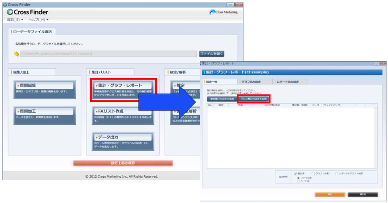Launch 集計・グラフ・レポート module
This screenshot has height=203, width=388.
[x=123, y=89]
